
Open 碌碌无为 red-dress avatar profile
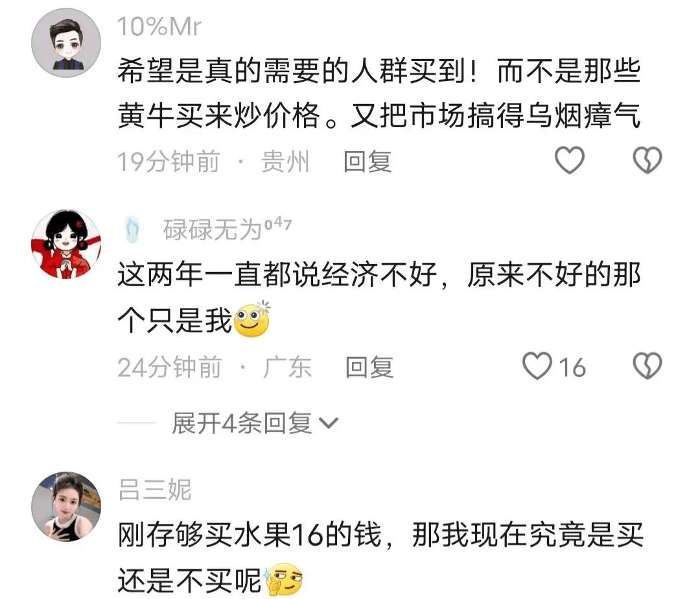point(66,244)
